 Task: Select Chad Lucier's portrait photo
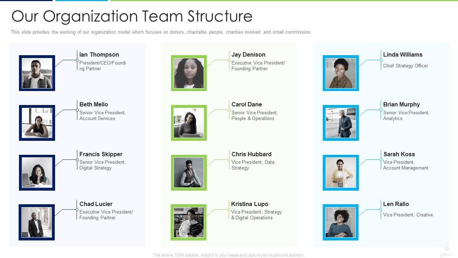click(x=36, y=222)
